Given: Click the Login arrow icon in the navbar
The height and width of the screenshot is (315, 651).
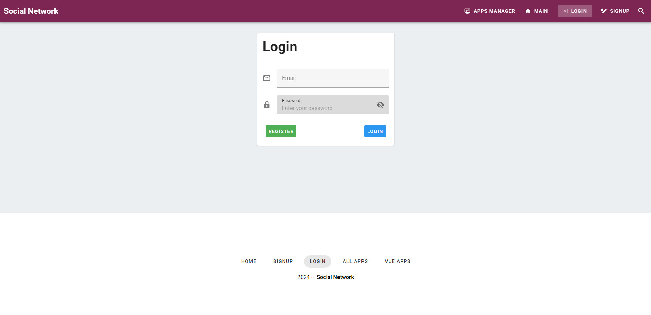Looking at the screenshot, I should tap(564, 11).
